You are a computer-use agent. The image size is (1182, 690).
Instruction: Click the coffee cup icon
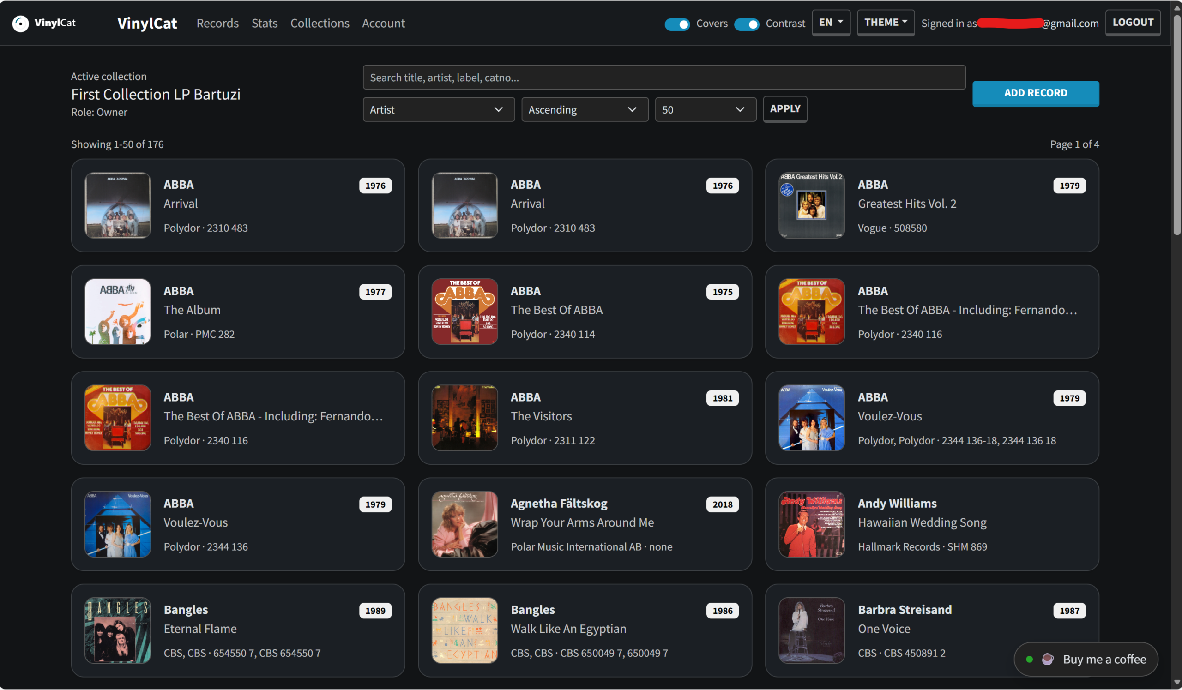pyautogui.click(x=1047, y=659)
